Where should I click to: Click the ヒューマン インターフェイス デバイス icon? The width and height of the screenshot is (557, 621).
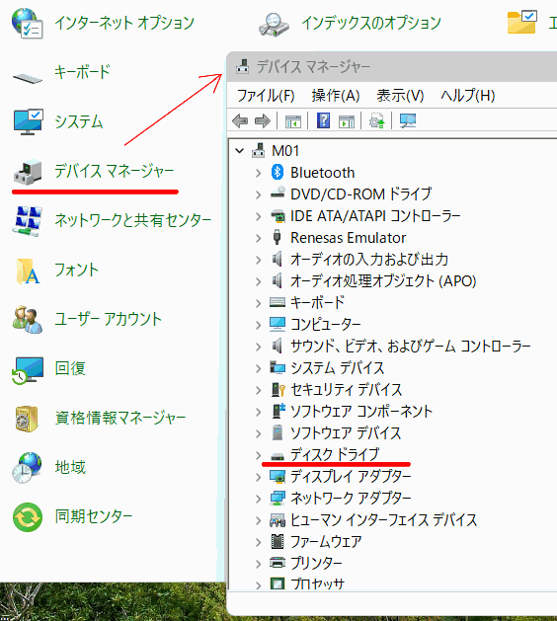(x=278, y=520)
